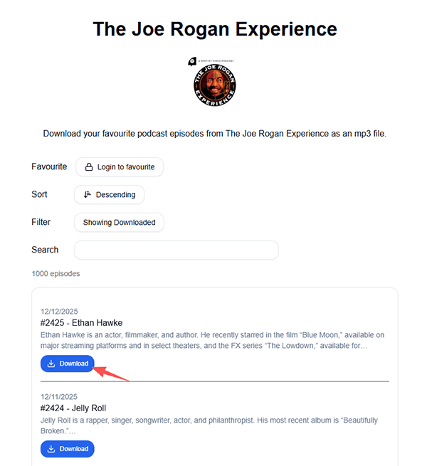
Task: Toggle sort order Descending button
Action: pyautogui.click(x=109, y=195)
